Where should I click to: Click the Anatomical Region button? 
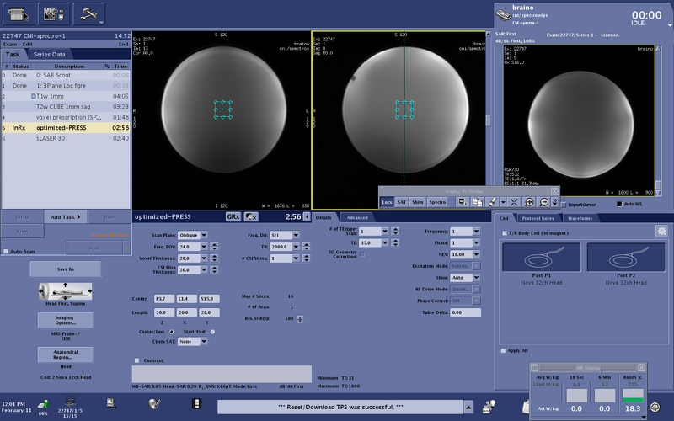pyautogui.click(x=66, y=354)
